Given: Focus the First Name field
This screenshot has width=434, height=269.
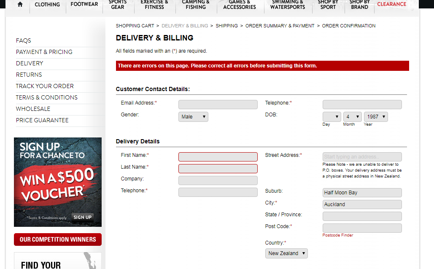Looking at the screenshot, I should (218, 157).
